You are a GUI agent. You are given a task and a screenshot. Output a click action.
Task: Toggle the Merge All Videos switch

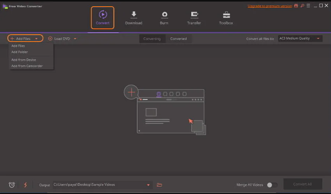click(272, 185)
